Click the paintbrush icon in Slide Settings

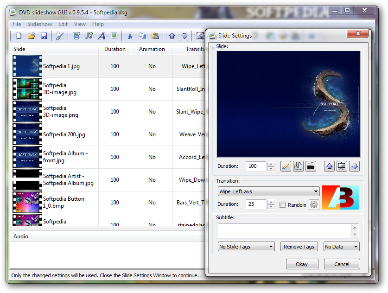point(286,166)
